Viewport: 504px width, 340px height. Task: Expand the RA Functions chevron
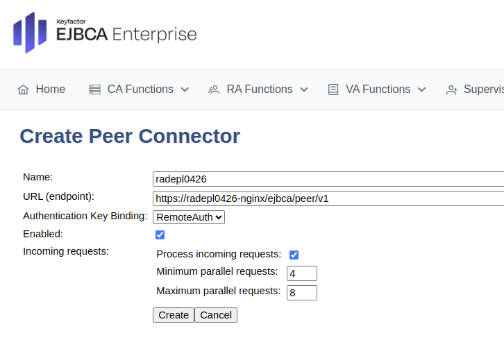coord(303,90)
